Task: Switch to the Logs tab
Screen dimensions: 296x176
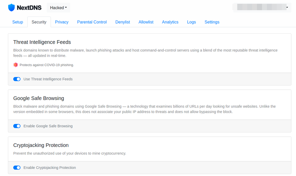Action: [192, 22]
